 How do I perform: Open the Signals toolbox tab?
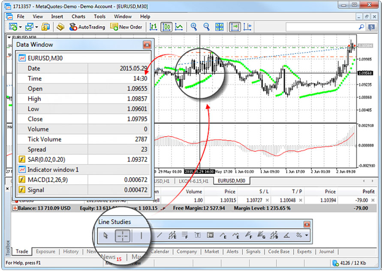click(x=253, y=251)
